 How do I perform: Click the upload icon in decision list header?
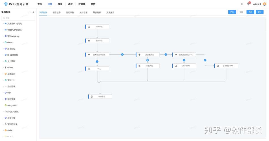point(30,12)
